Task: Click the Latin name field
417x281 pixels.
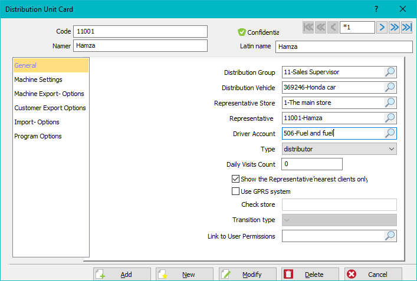Action: (x=344, y=47)
